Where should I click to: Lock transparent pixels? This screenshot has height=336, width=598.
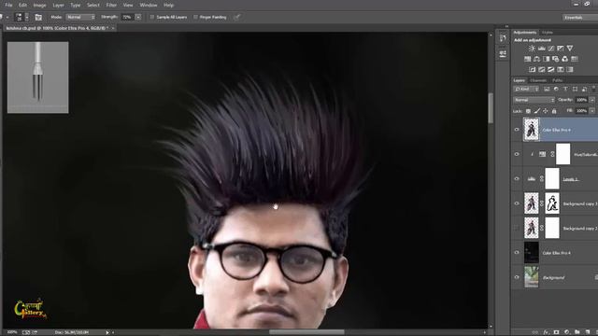(528, 111)
